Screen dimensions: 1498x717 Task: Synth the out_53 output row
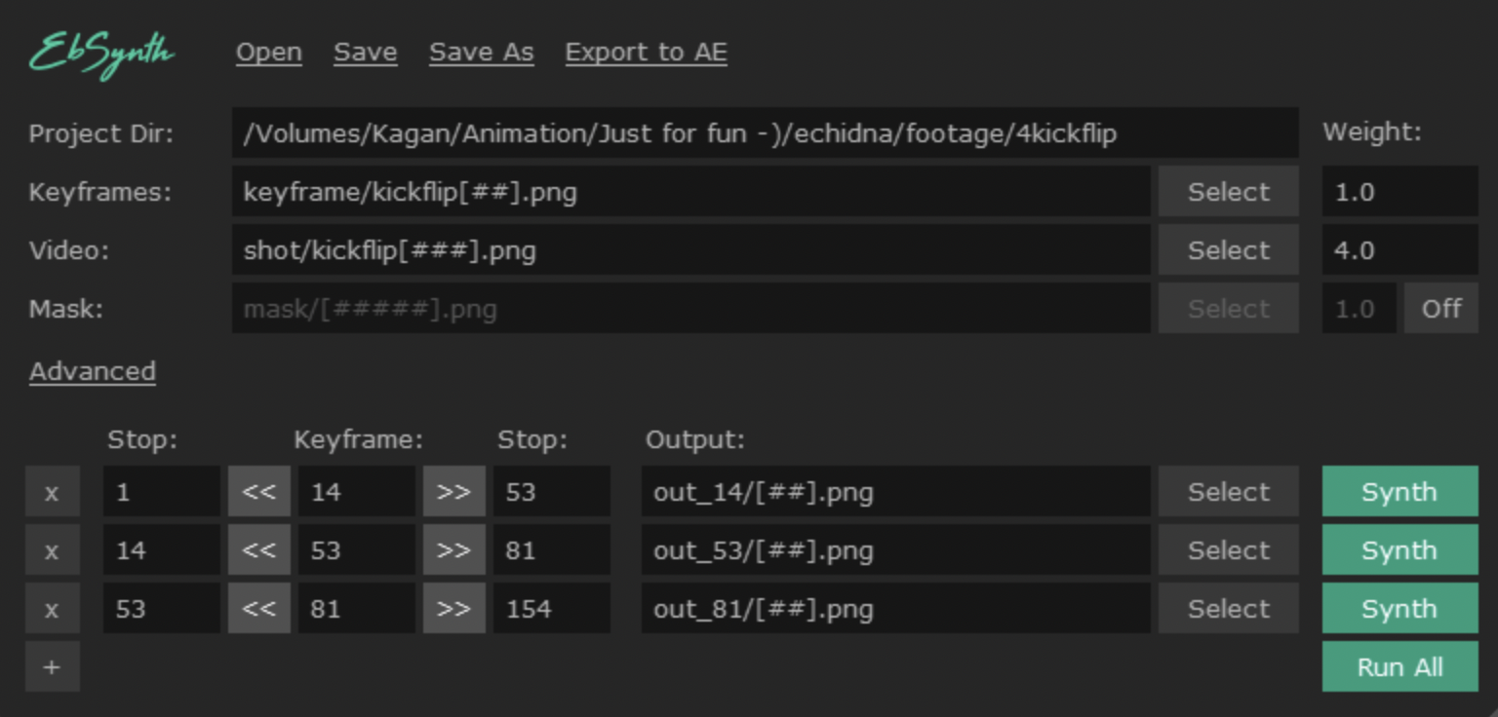point(1399,550)
